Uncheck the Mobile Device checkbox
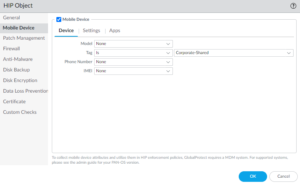This screenshot has width=300, height=186. pyautogui.click(x=59, y=20)
